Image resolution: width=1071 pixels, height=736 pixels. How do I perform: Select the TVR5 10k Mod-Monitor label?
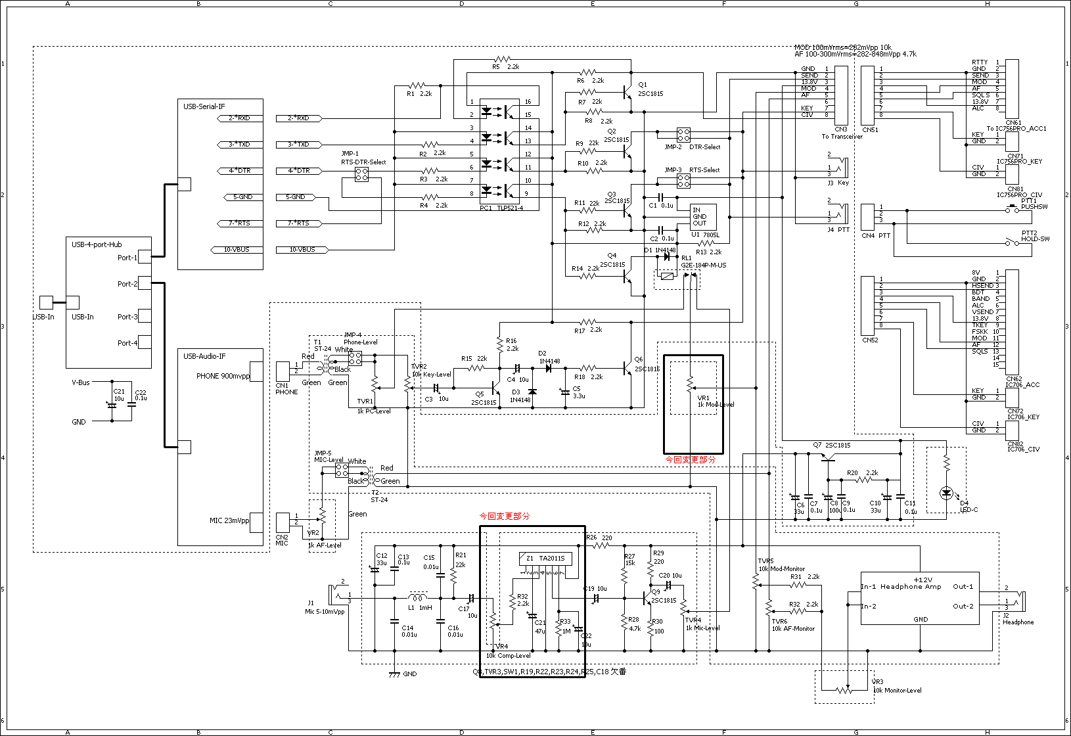[781, 565]
